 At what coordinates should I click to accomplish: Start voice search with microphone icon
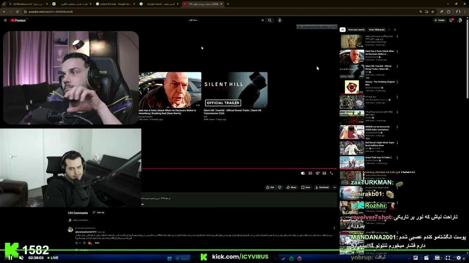[x=280, y=20]
